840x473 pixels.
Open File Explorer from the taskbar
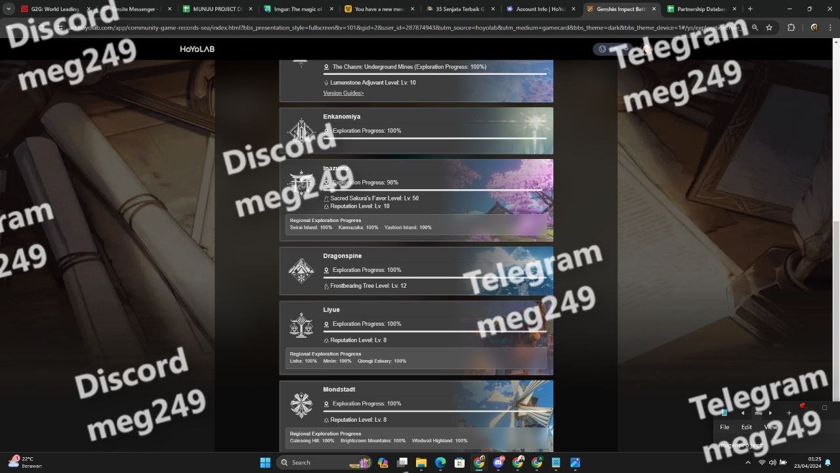421,462
